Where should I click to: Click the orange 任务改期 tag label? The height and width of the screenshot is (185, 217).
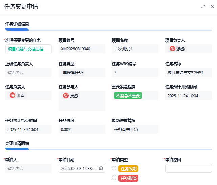coord(129,169)
